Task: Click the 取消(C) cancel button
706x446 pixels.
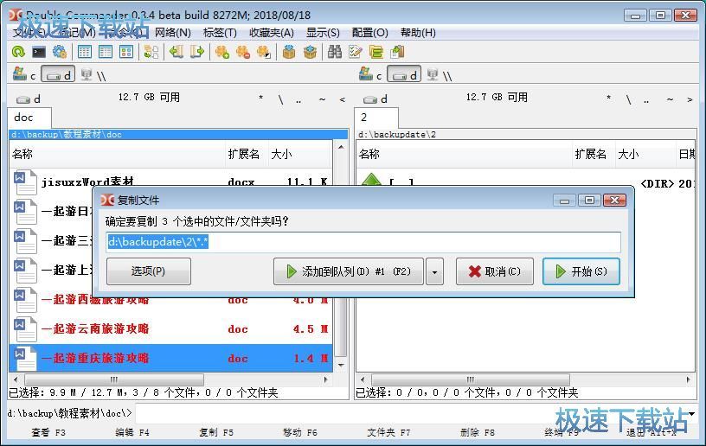Action: tap(494, 271)
